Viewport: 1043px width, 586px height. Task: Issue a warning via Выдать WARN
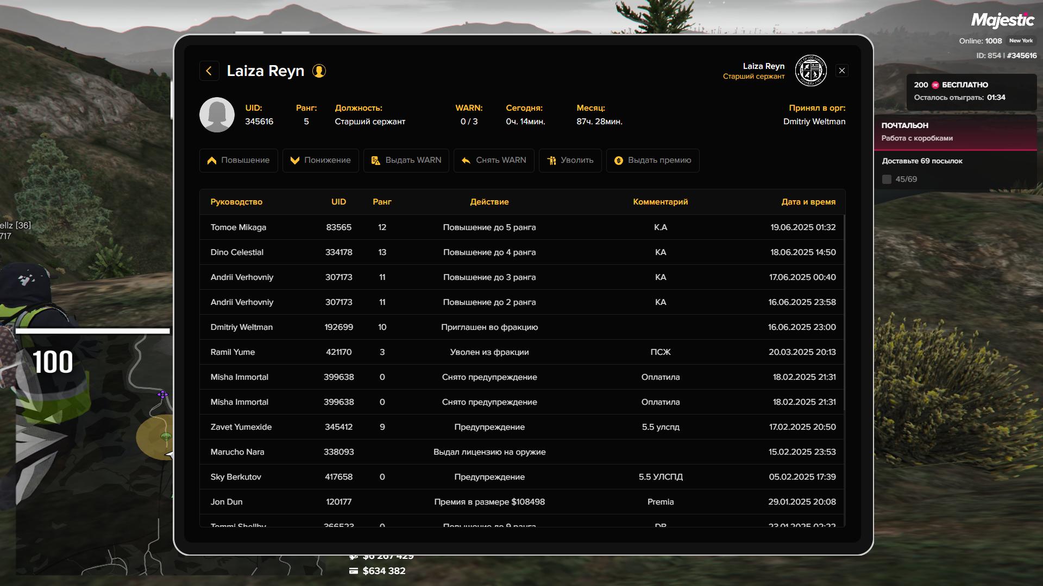click(406, 161)
